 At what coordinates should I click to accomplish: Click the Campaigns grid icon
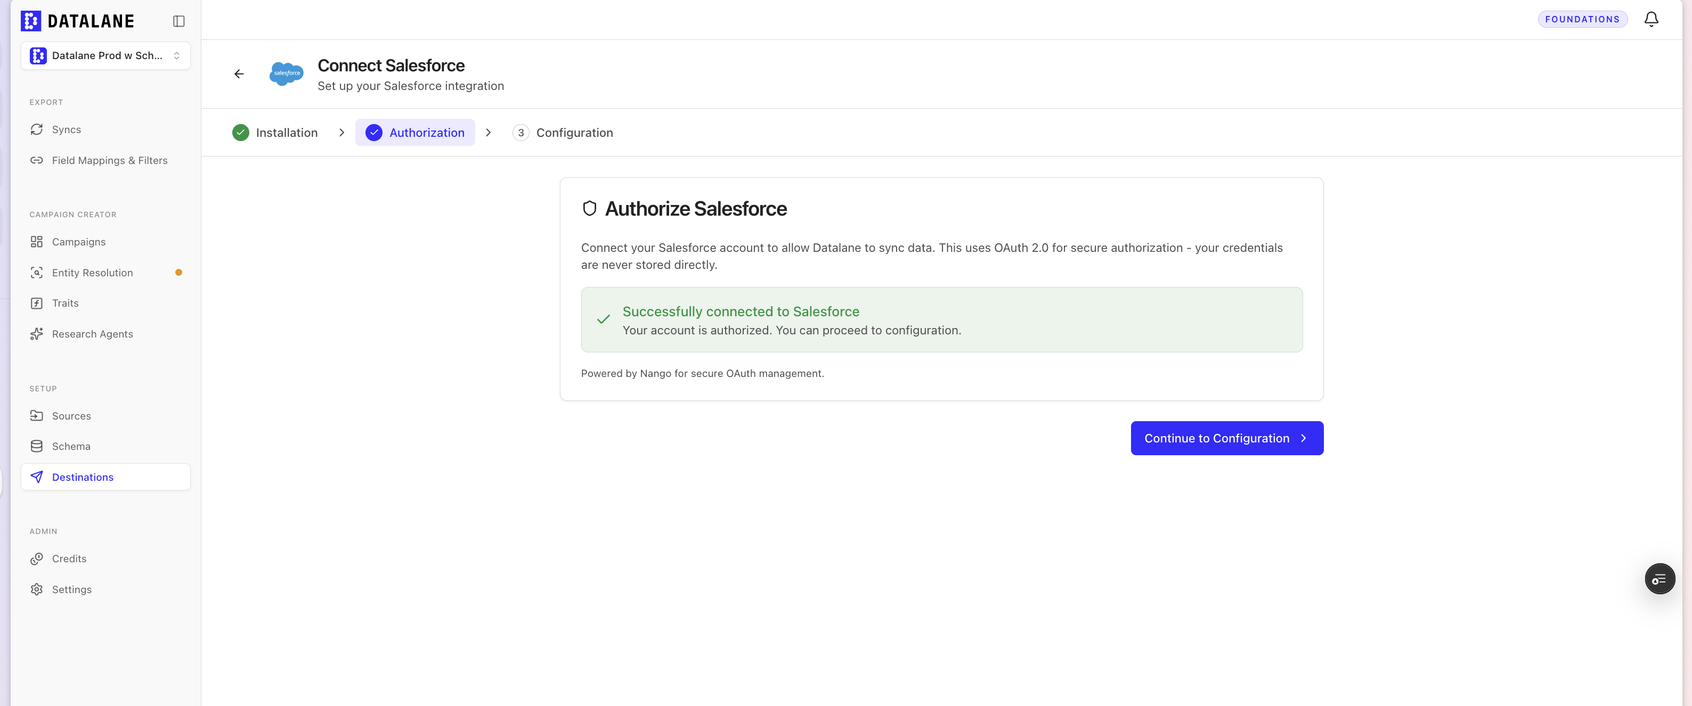click(37, 242)
